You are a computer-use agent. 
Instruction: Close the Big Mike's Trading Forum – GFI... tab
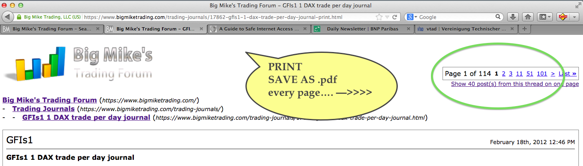(x=201, y=29)
